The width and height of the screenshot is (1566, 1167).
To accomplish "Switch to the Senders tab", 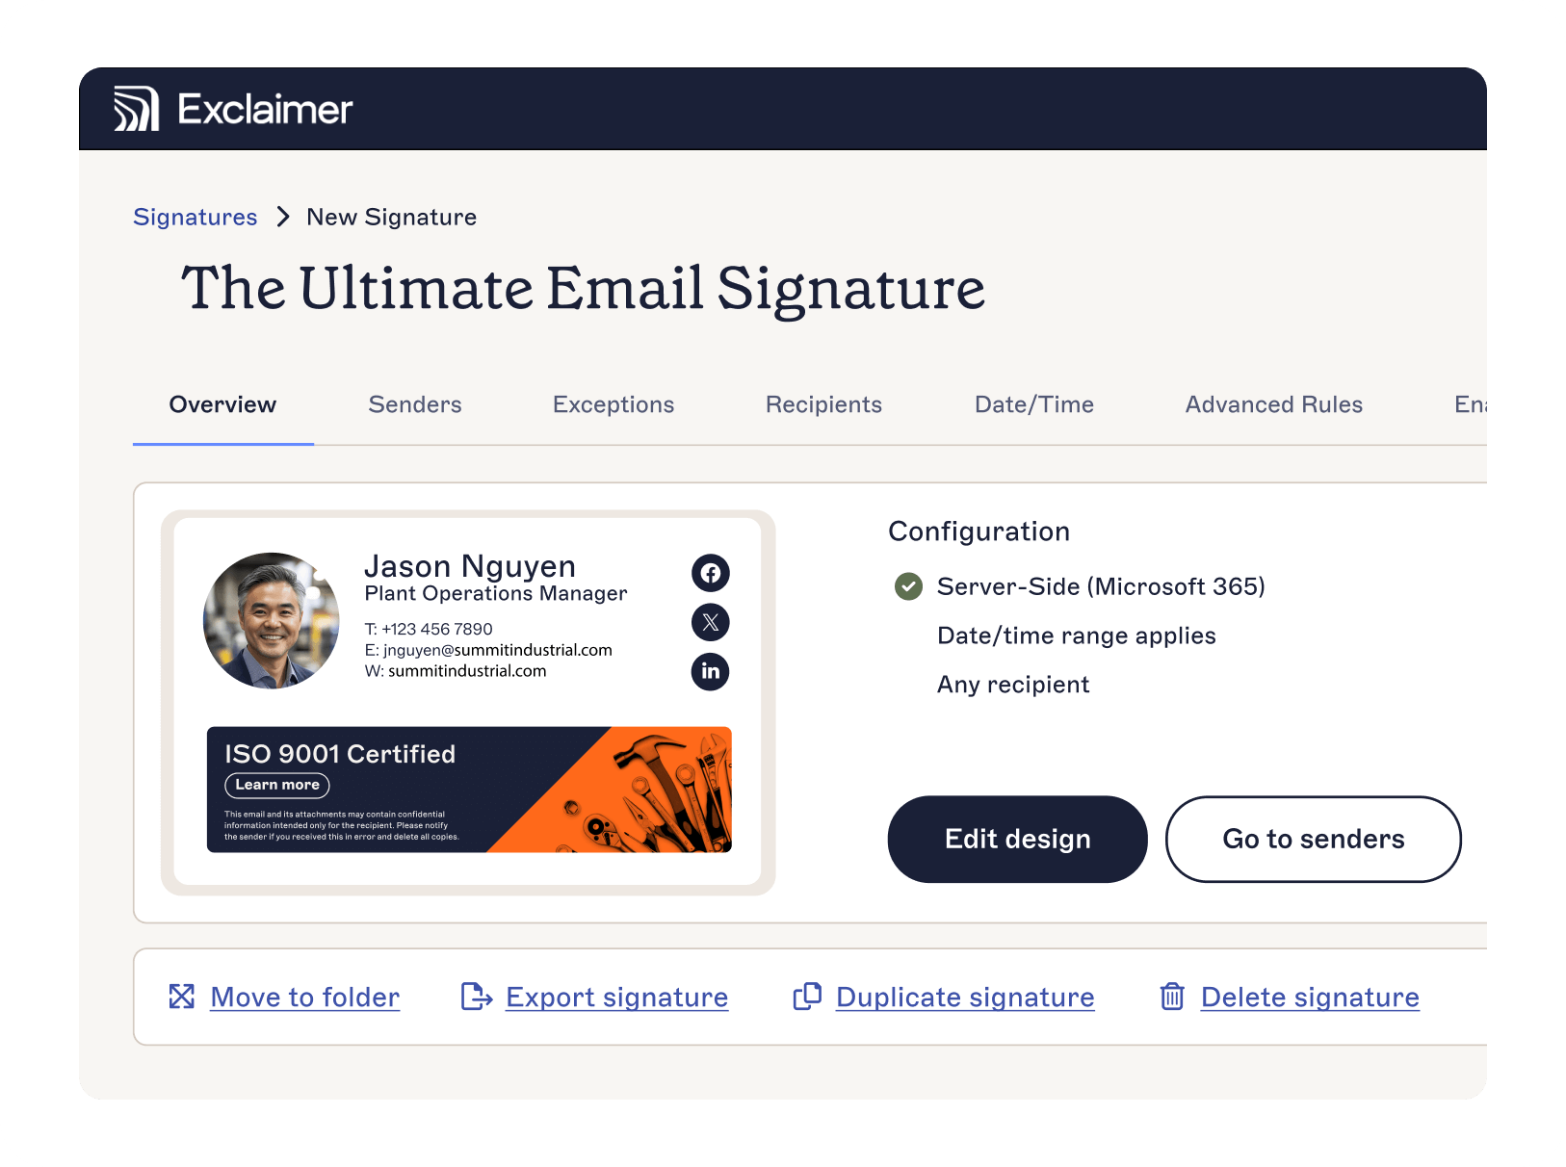I will [414, 404].
